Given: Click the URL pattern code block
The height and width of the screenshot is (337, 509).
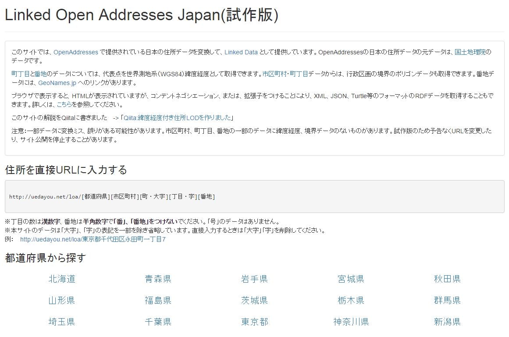Looking at the screenshot, I should click(254, 197).
